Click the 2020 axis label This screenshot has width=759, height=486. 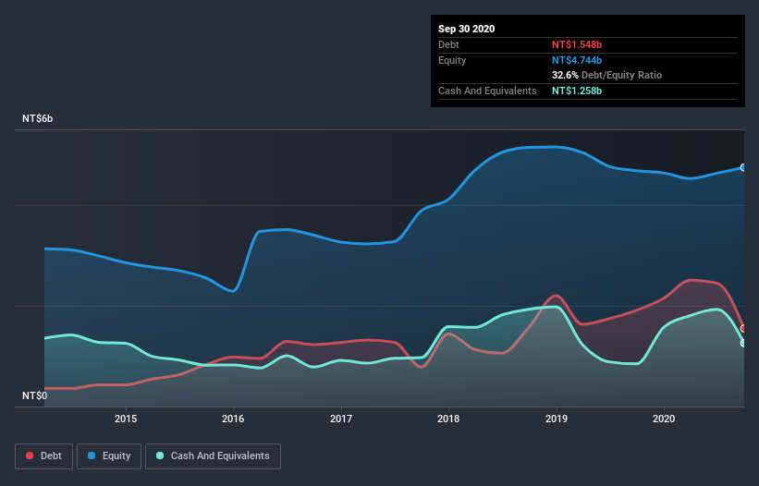point(664,419)
